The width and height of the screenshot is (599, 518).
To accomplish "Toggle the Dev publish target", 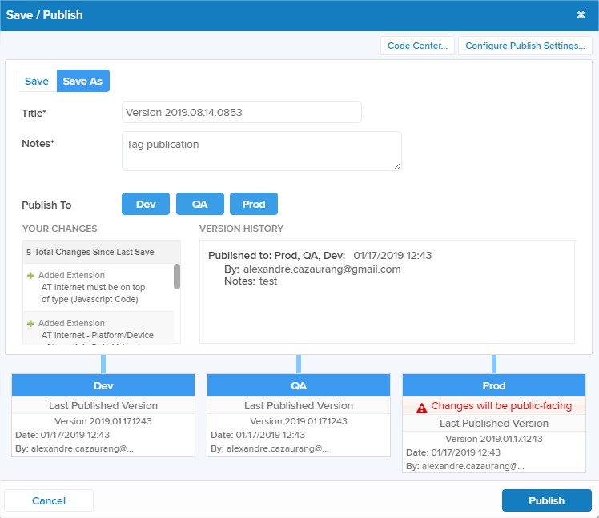I will [146, 205].
